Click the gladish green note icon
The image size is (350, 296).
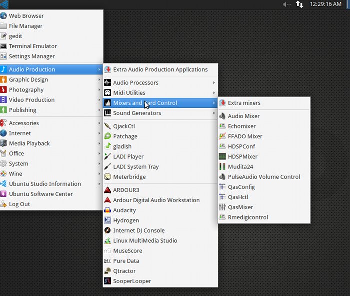click(x=108, y=146)
